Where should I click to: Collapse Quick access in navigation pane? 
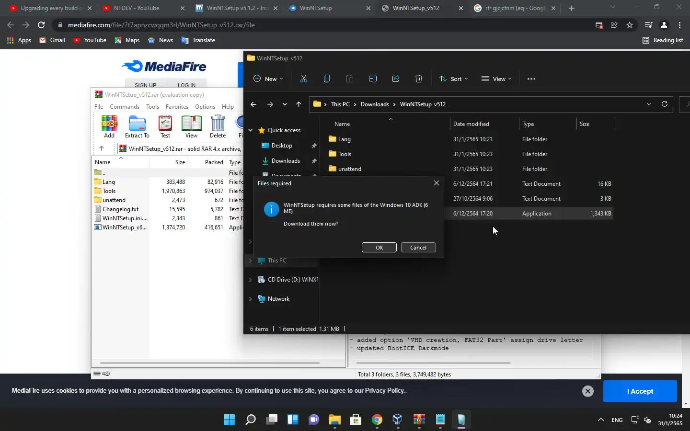click(x=250, y=130)
